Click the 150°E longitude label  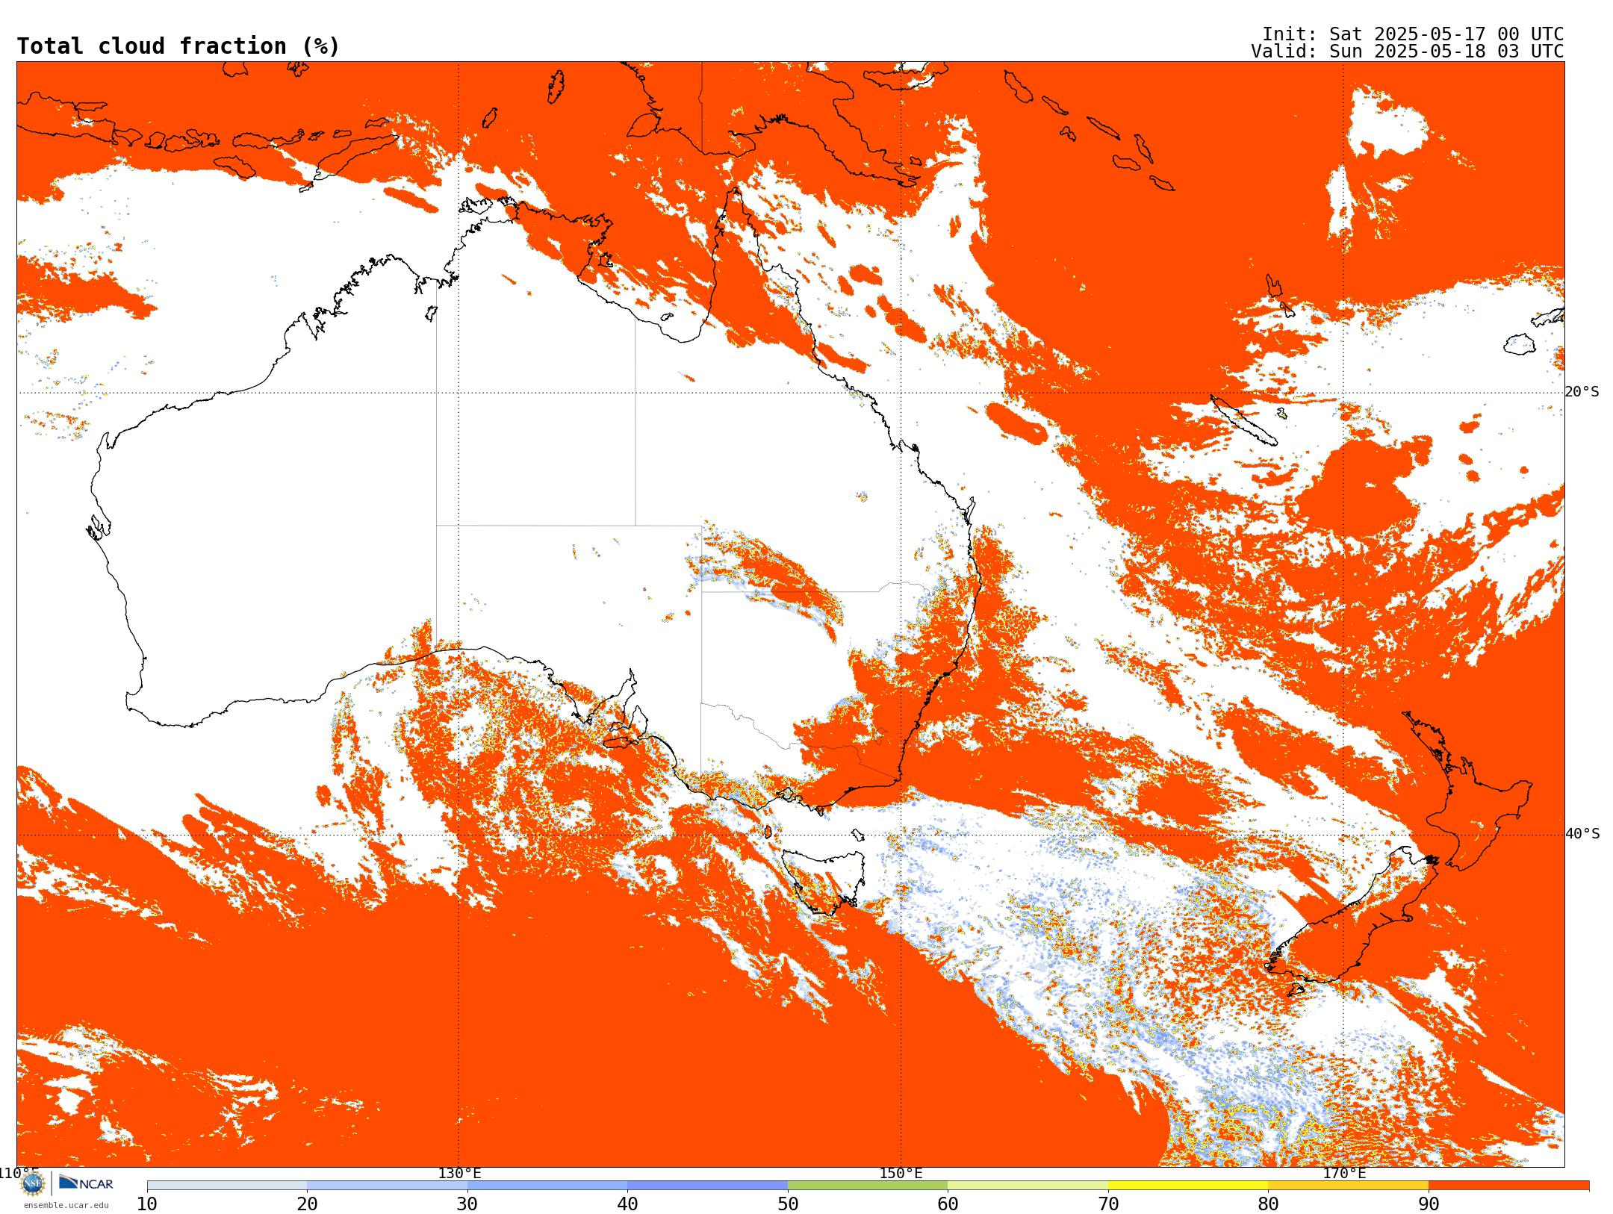tap(901, 1173)
